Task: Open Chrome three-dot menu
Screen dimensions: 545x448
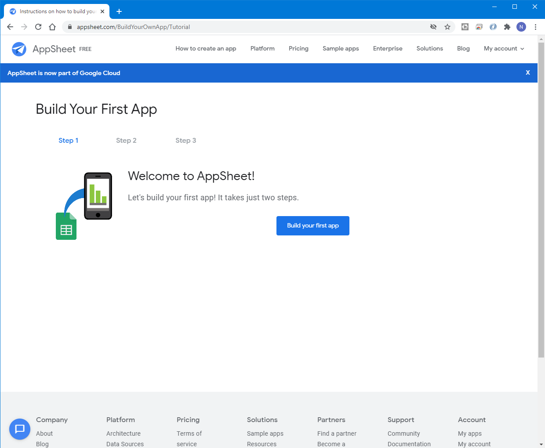Action: tap(535, 27)
